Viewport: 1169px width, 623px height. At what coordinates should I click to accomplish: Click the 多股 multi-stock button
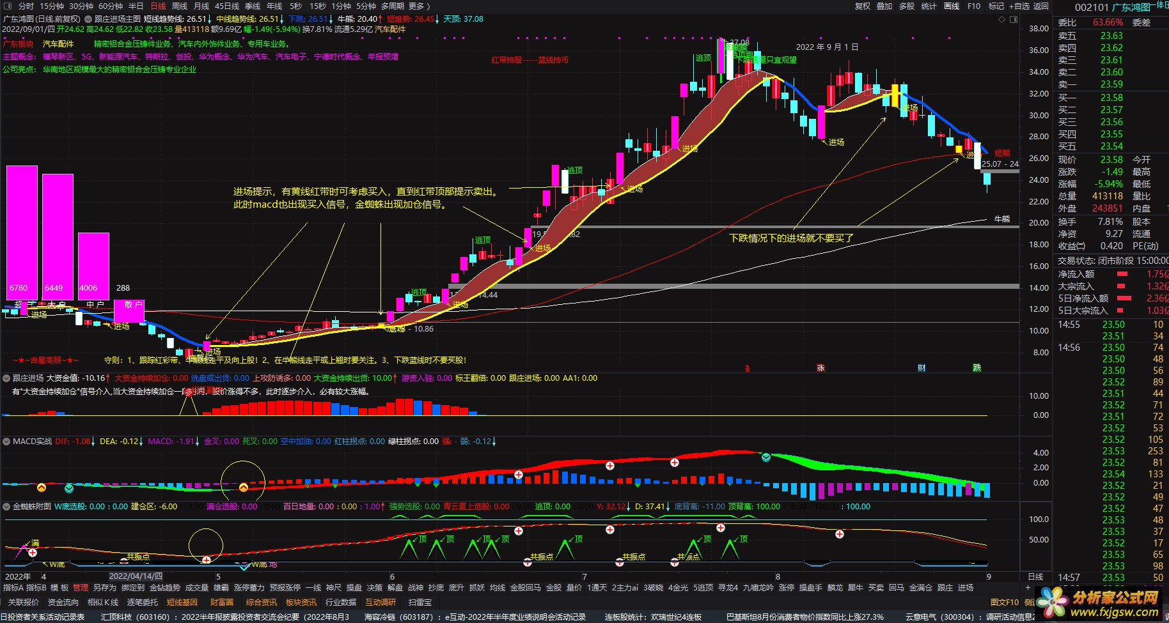pyautogui.click(x=907, y=6)
